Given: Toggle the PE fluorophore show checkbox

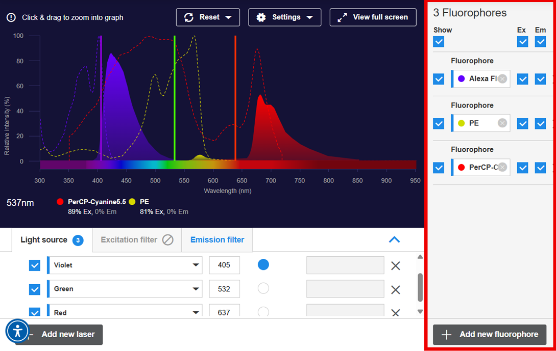Looking at the screenshot, I should click(439, 123).
